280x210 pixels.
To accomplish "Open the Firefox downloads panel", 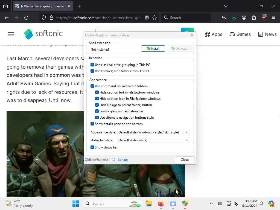I will 234,17.
